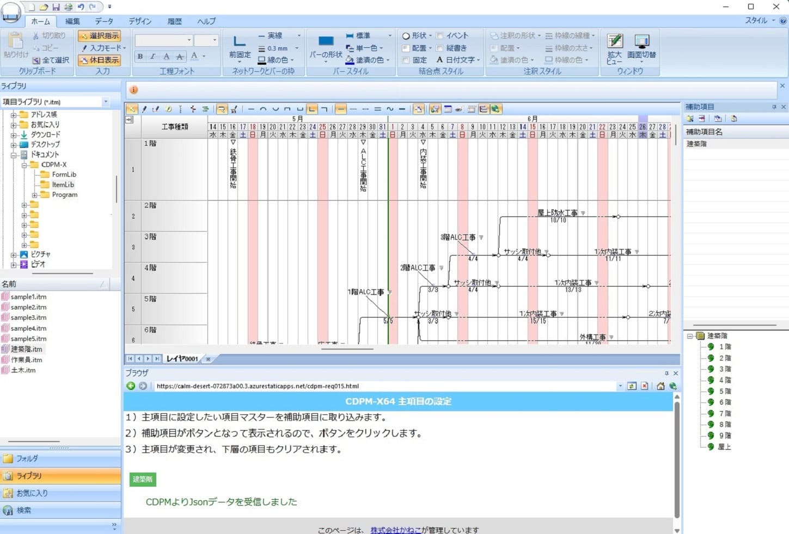Select the double line style tool
789x534 pixels.
377,109
